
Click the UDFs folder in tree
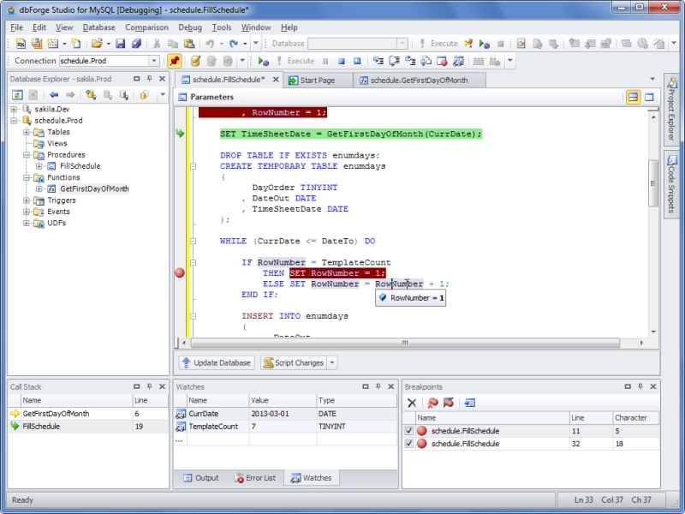57,223
